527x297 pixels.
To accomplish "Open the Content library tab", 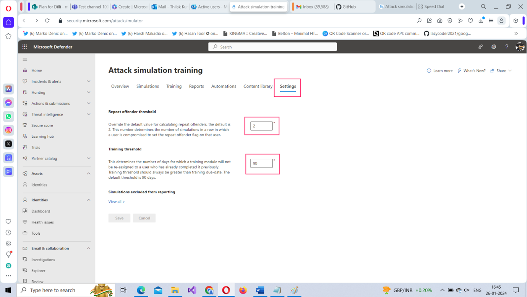I will (x=258, y=86).
